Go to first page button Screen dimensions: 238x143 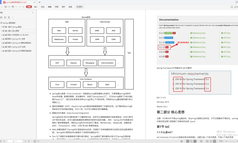pos(1,141)
